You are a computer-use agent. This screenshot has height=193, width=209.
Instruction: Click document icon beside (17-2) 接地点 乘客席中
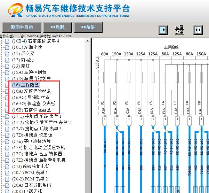pyautogui.click(x=7, y=123)
